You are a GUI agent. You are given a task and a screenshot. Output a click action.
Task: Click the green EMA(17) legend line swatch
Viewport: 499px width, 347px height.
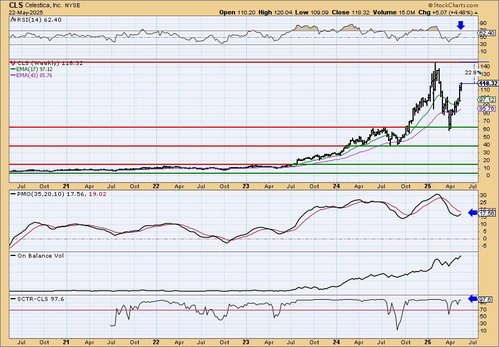13,69
